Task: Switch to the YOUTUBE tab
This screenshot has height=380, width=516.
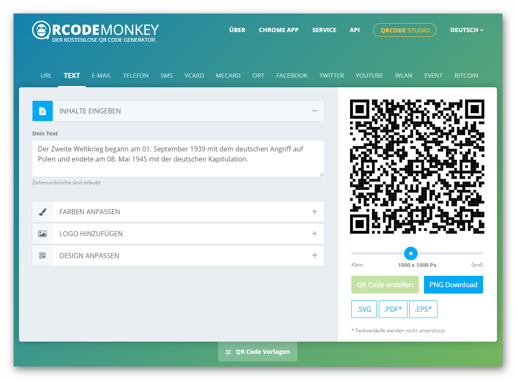Action: click(x=369, y=75)
